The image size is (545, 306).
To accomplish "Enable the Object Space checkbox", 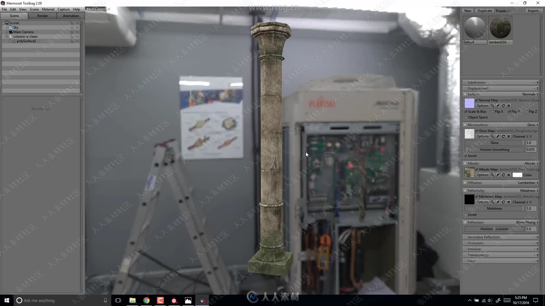I will click(466, 117).
